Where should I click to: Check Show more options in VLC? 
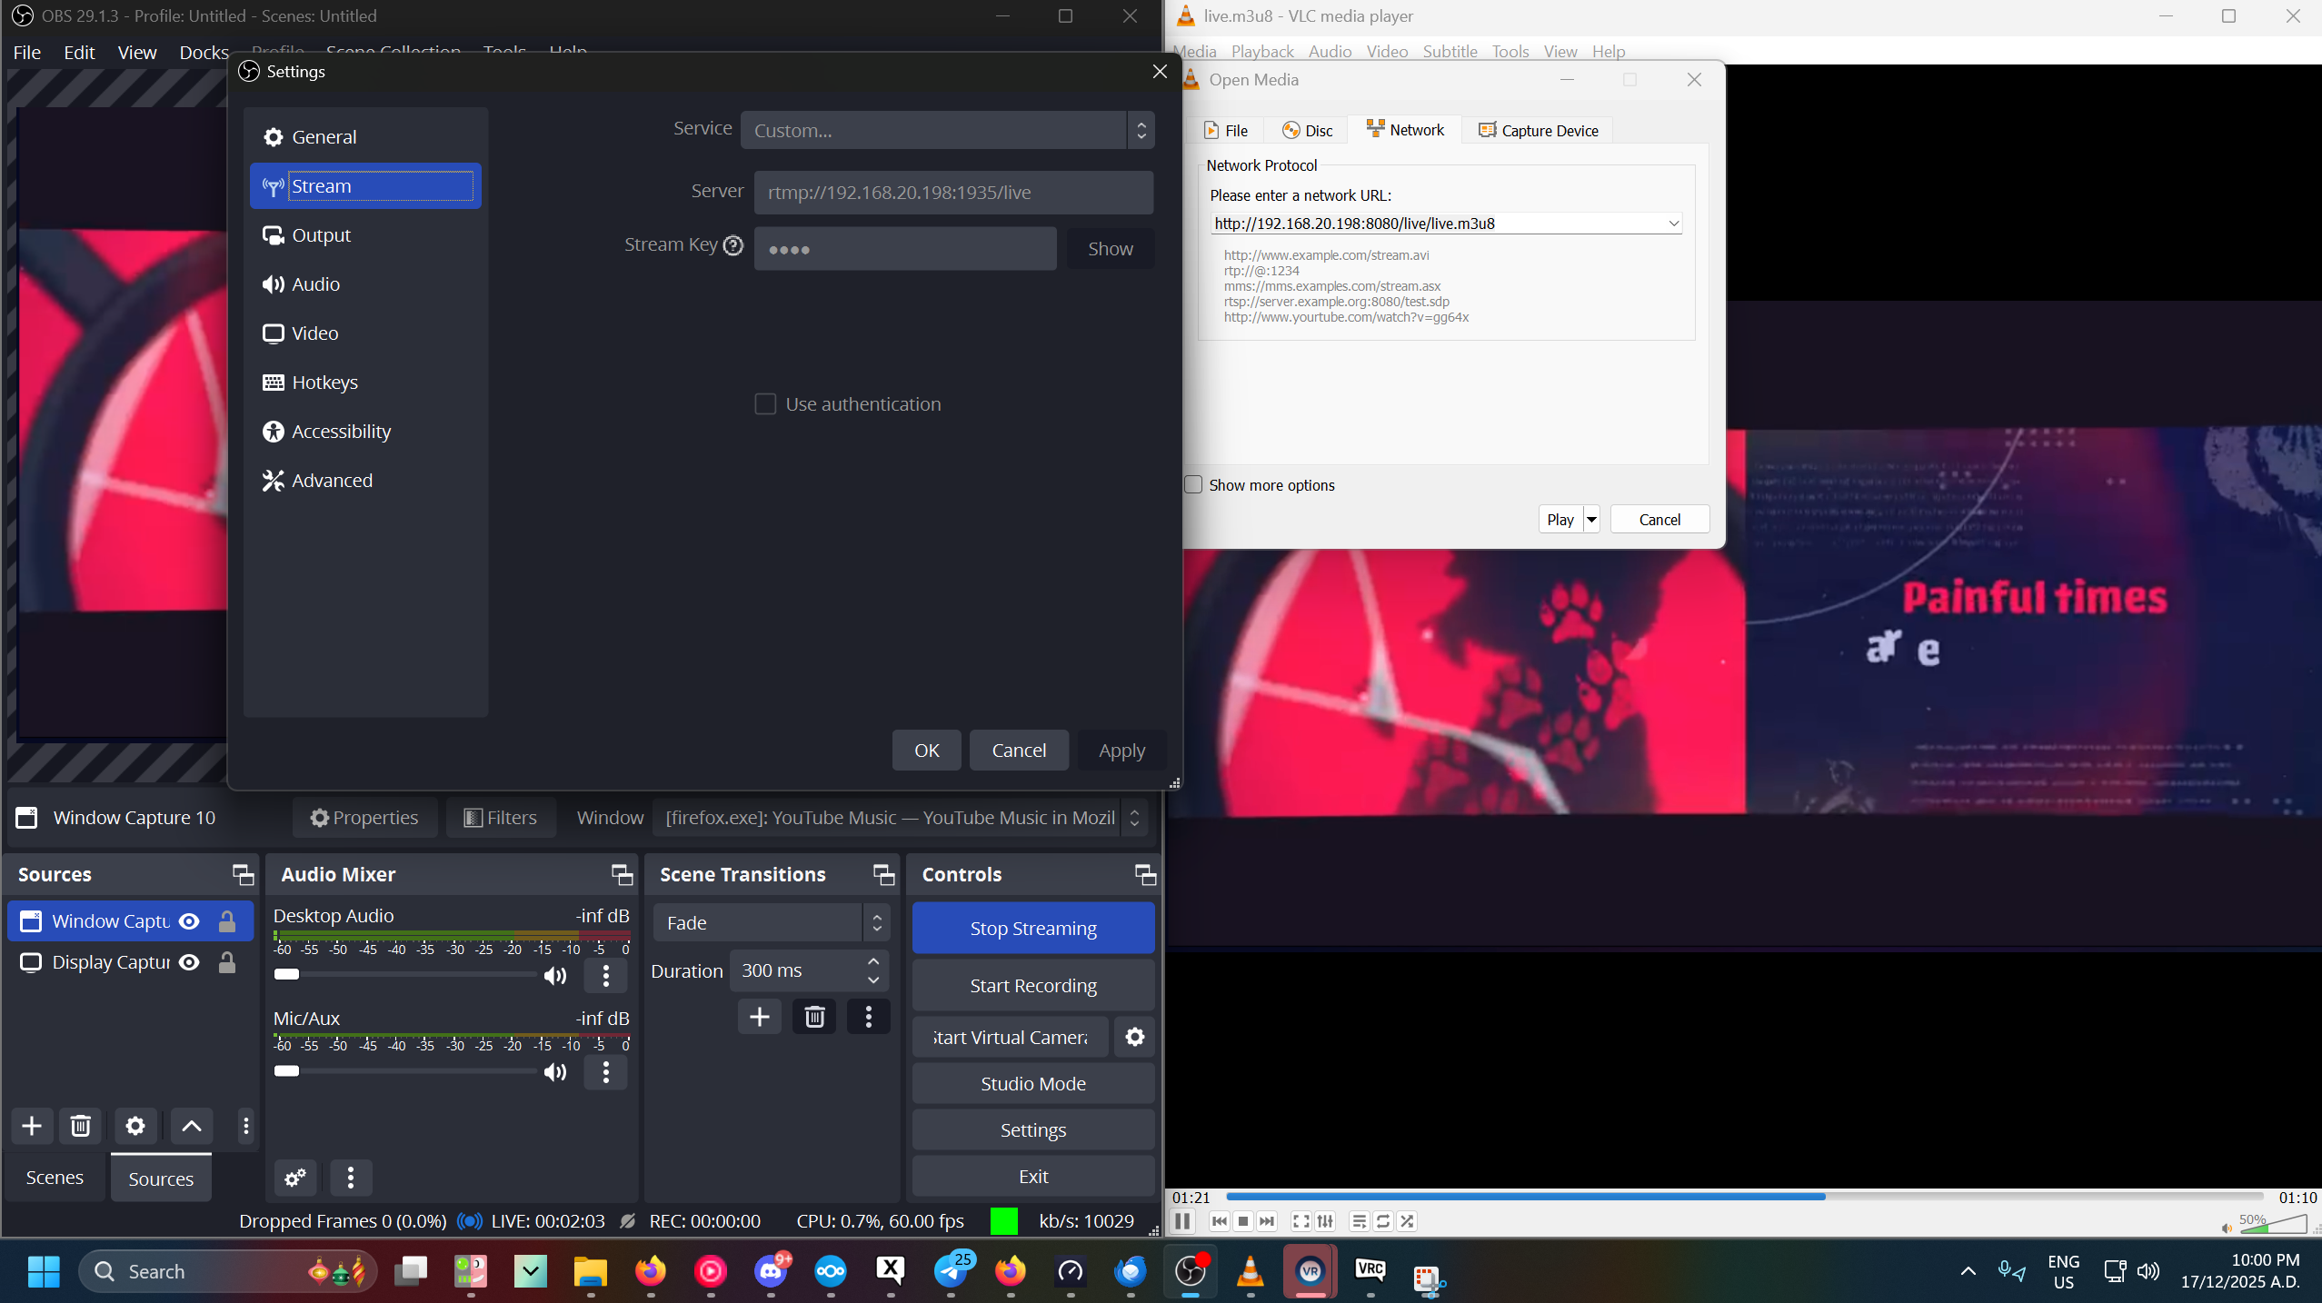pos(1193,484)
